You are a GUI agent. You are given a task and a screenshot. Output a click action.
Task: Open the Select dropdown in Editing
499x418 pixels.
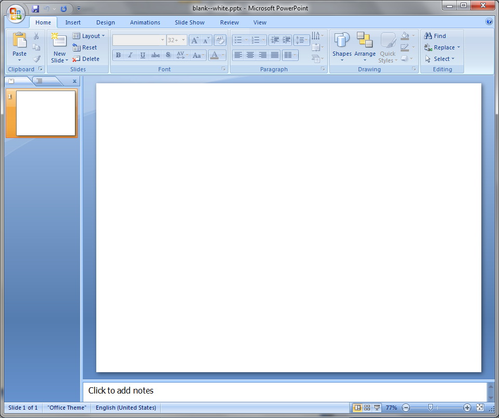440,59
